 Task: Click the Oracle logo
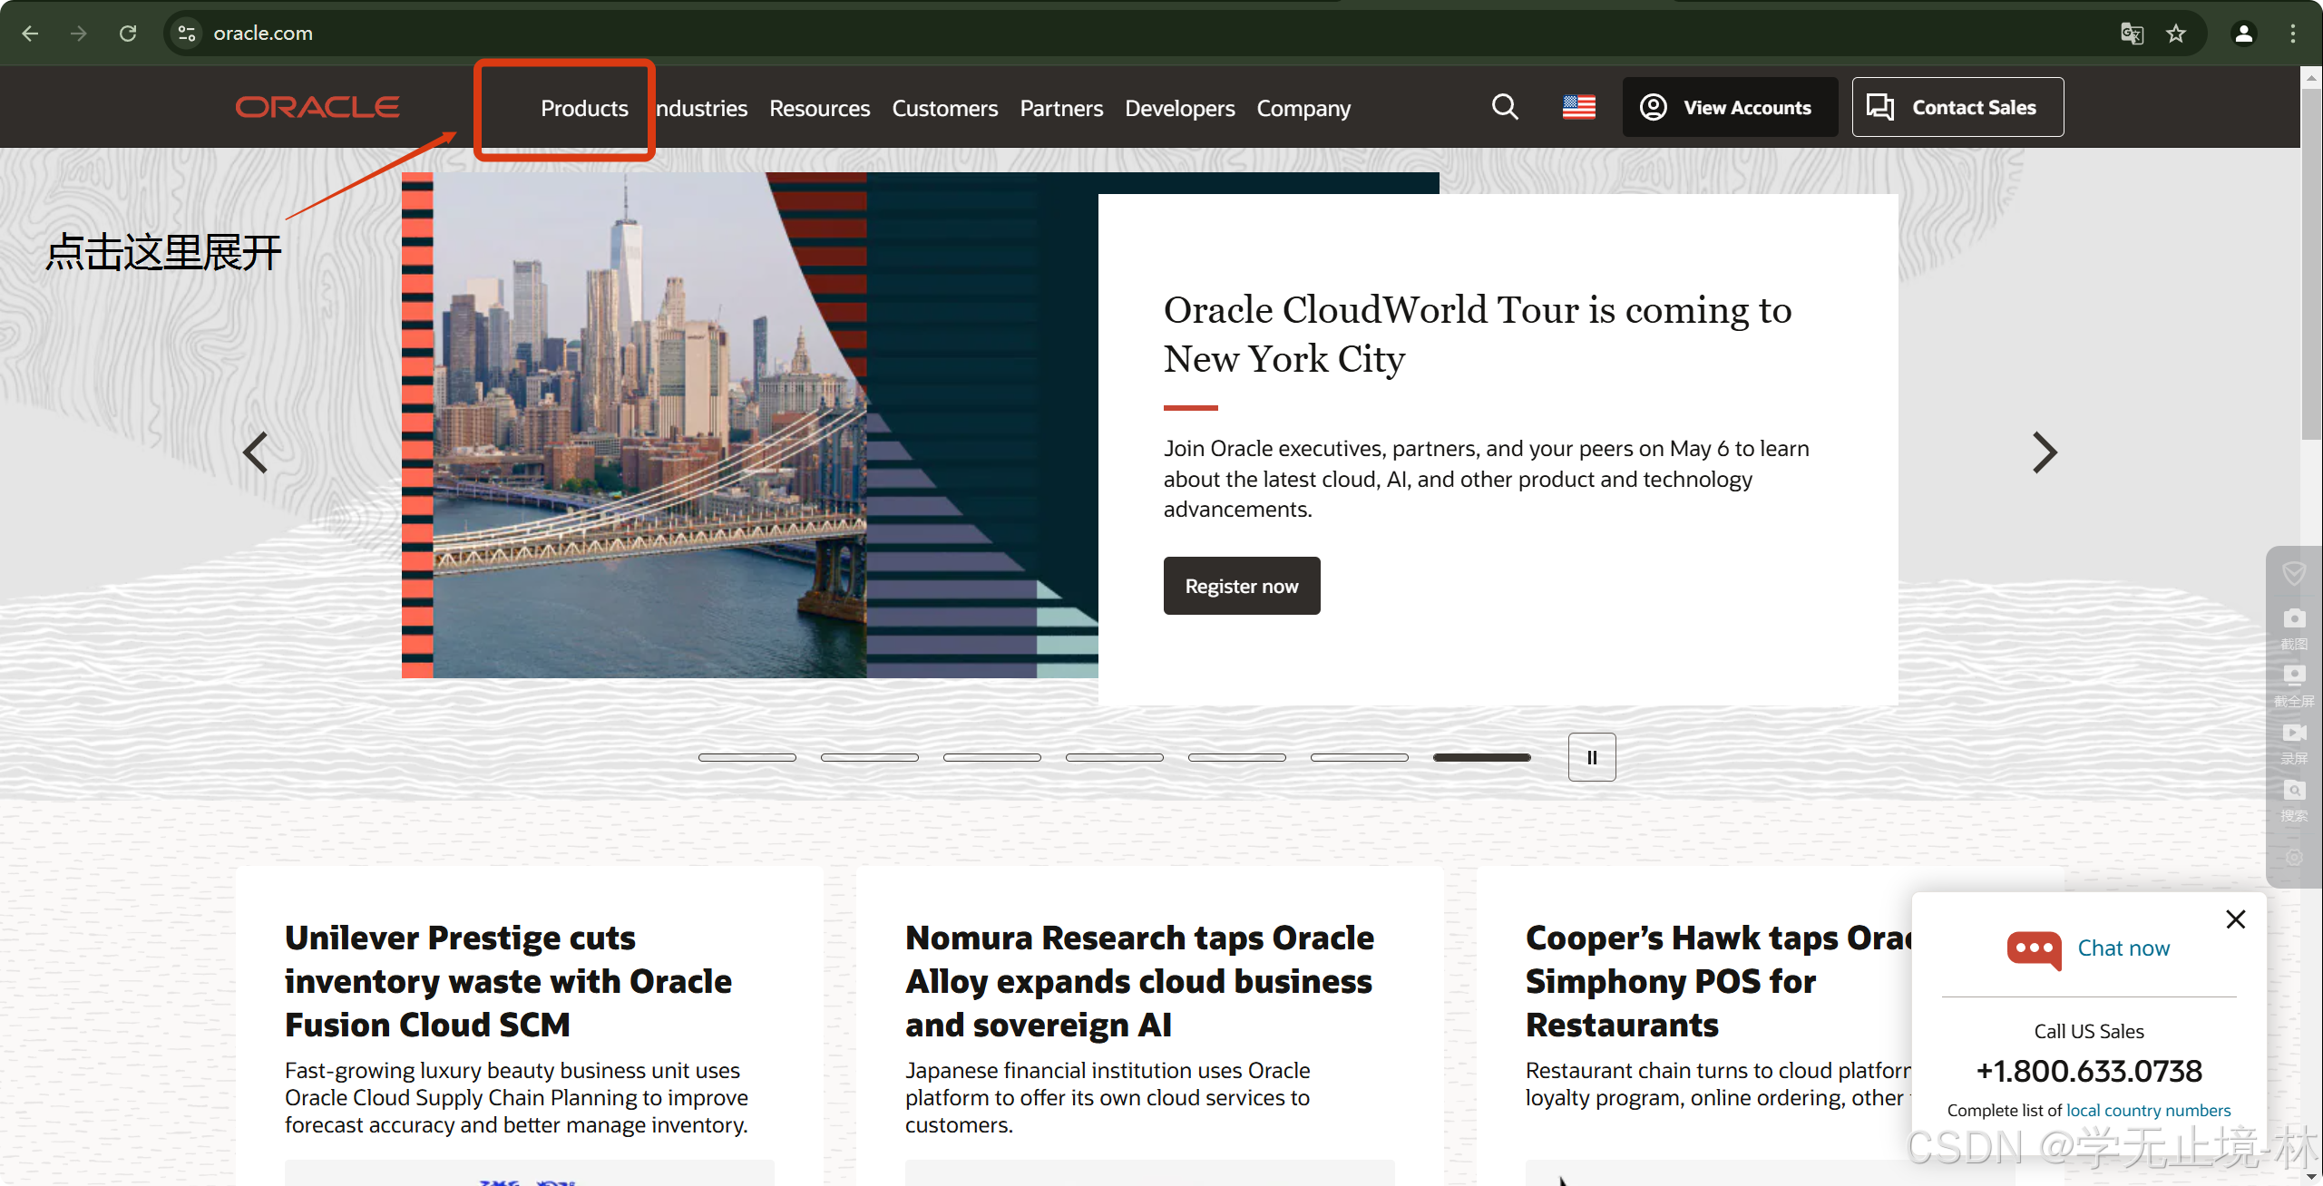coord(317,107)
